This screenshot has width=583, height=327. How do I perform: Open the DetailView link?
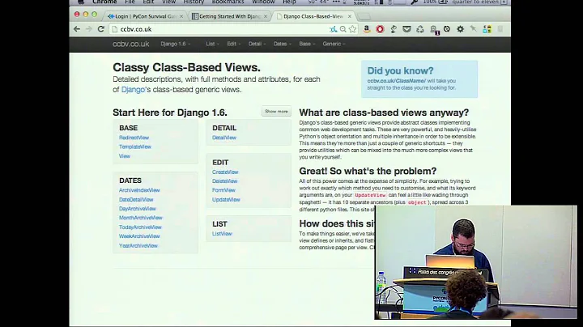pyautogui.click(x=224, y=138)
